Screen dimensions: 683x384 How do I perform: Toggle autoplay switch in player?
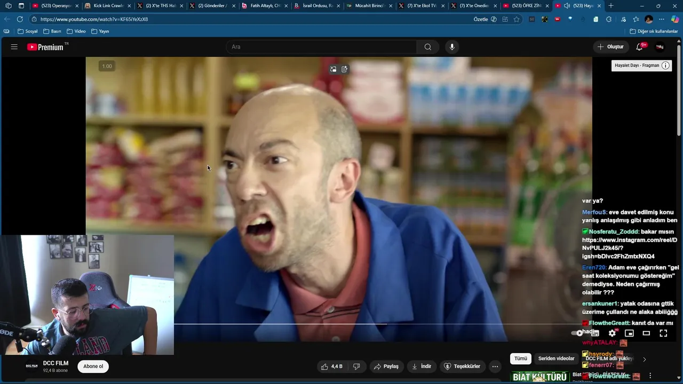[x=578, y=333]
